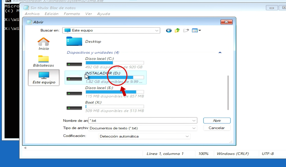This screenshot has height=167, width=286.
Task: Select Inicio in the places sidebar
Action: [44, 44]
